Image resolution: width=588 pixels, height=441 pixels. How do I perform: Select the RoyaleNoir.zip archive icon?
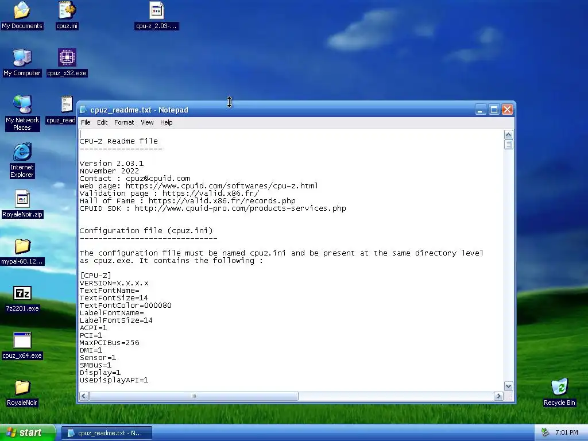pos(22,204)
